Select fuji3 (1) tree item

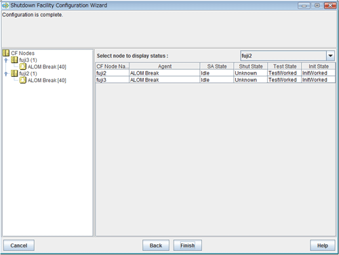click(x=28, y=60)
